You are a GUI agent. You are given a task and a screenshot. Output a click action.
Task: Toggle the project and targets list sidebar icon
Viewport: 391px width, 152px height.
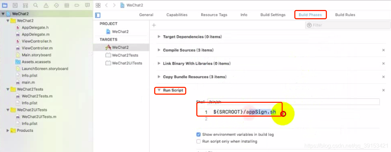(x=98, y=15)
